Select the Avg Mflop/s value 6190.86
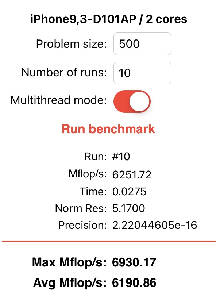The width and height of the screenshot is (220, 296). 135,282
